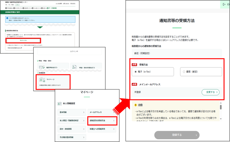Screen dimensions: 230x142
Task: Open the 電子交付を希望する方へ link
Action: pyautogui.click(x=15, y=48)
